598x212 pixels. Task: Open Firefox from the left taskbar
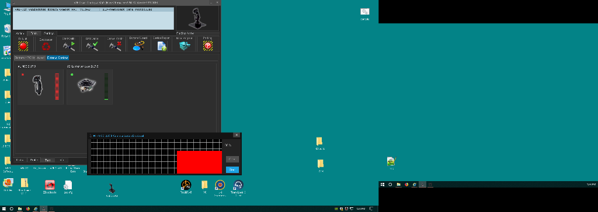tap(28, 209)
